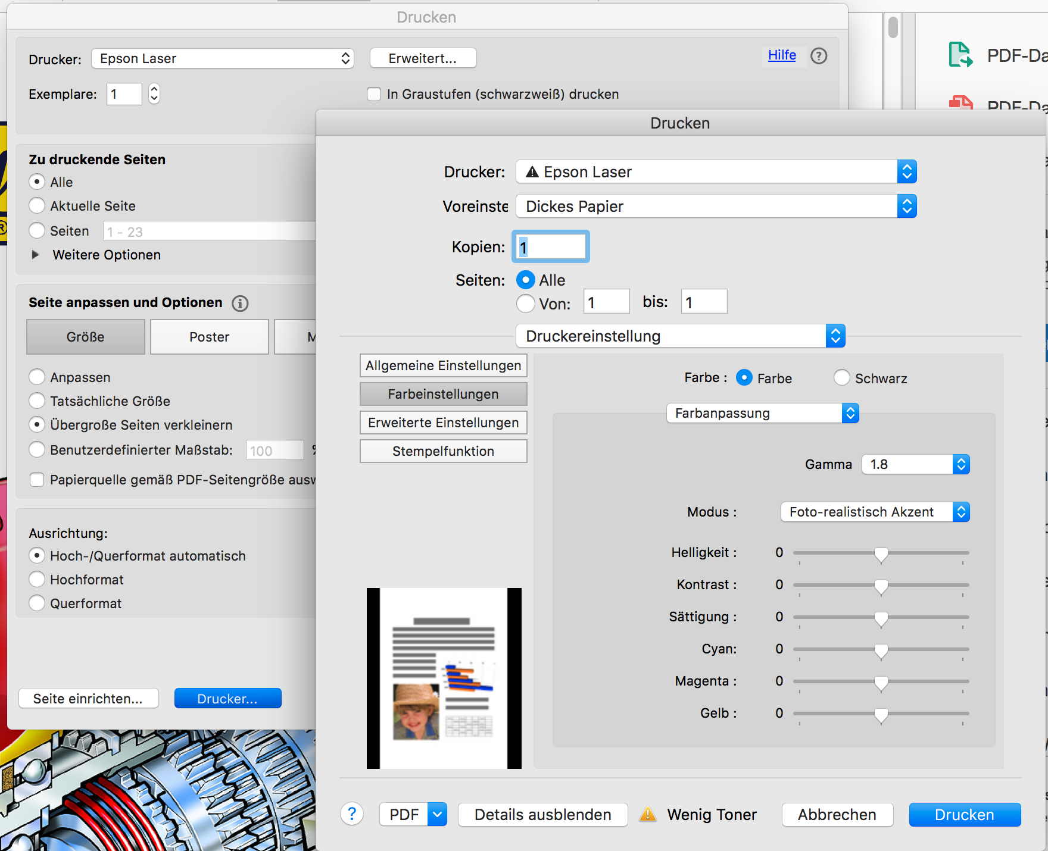Open the Voreinstellungen Dickes Papier dropdown
The width and height of the screenshot is (1048, 851).
click(x=715, y=207)
